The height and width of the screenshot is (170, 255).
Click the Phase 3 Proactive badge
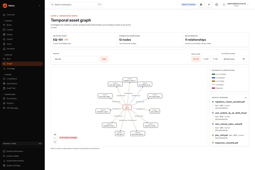click(x=189, y=4)
